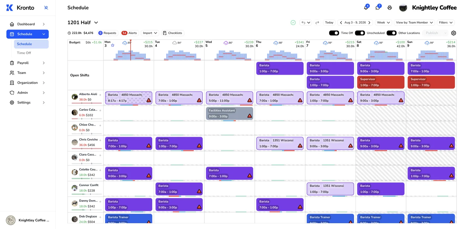Go to next week arrow
Viewport: 467px width, 229px height.
369,23
